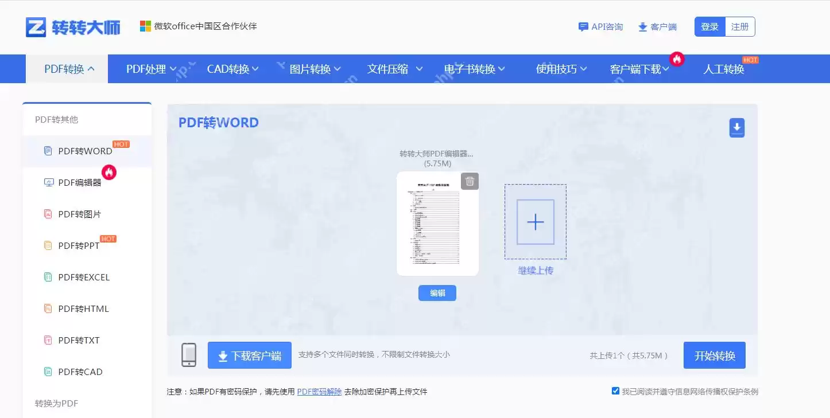Click the blue download icon in panel corner

pos(736,127)
